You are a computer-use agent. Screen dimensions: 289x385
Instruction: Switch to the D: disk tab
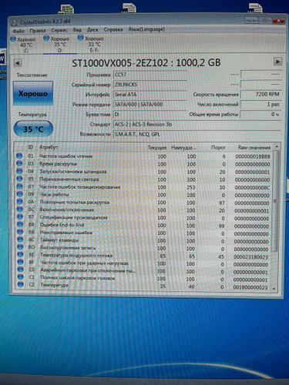click(60, 45)
